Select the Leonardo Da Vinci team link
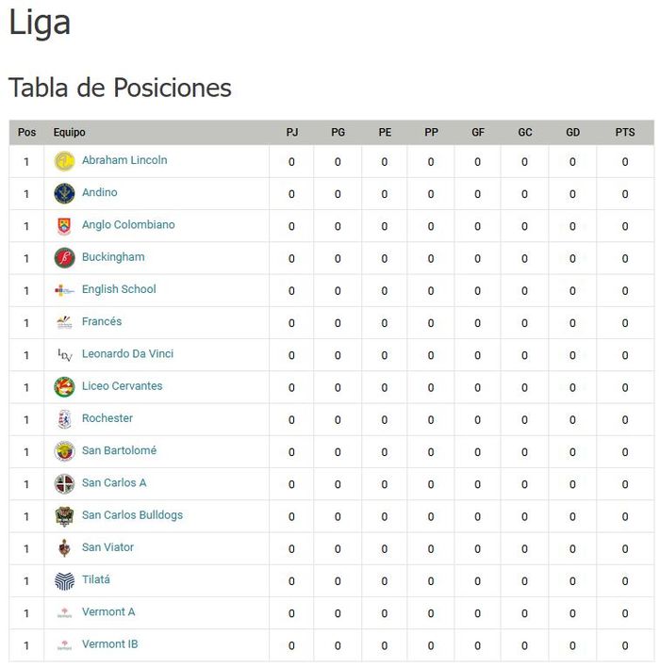The height and width of the screenshot is (667, 660). pos(127,354)
